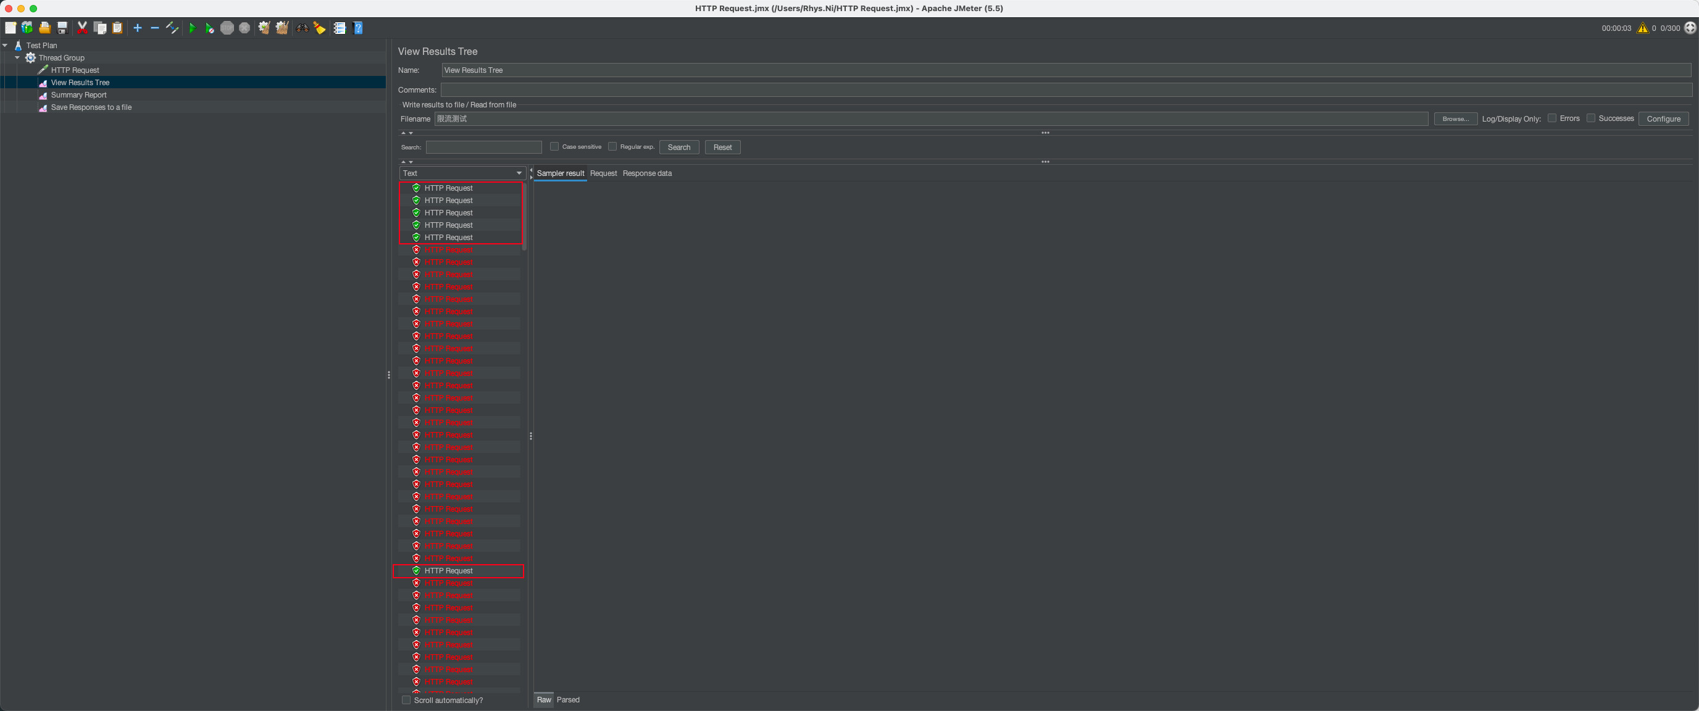
Task: Click the Configure button
Action: click(x=1663, y=118)
